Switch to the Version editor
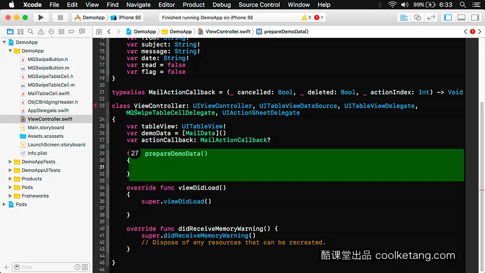Image resolution: width=485 pixels, height=273 pixels. point(431,17)
